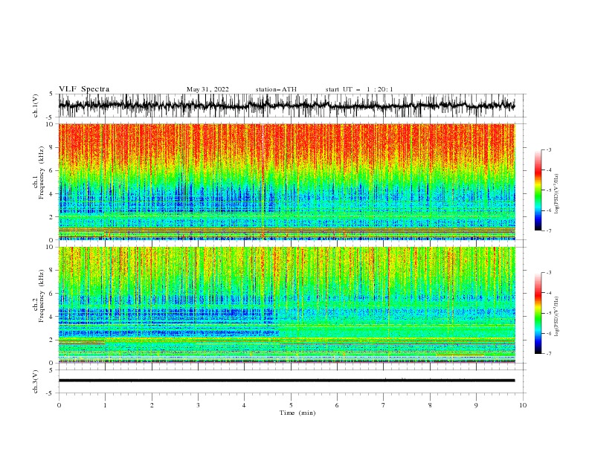589x455 pixels.
Task: Click the ch.1(V) waveform axis label
Action: (36, 106)
